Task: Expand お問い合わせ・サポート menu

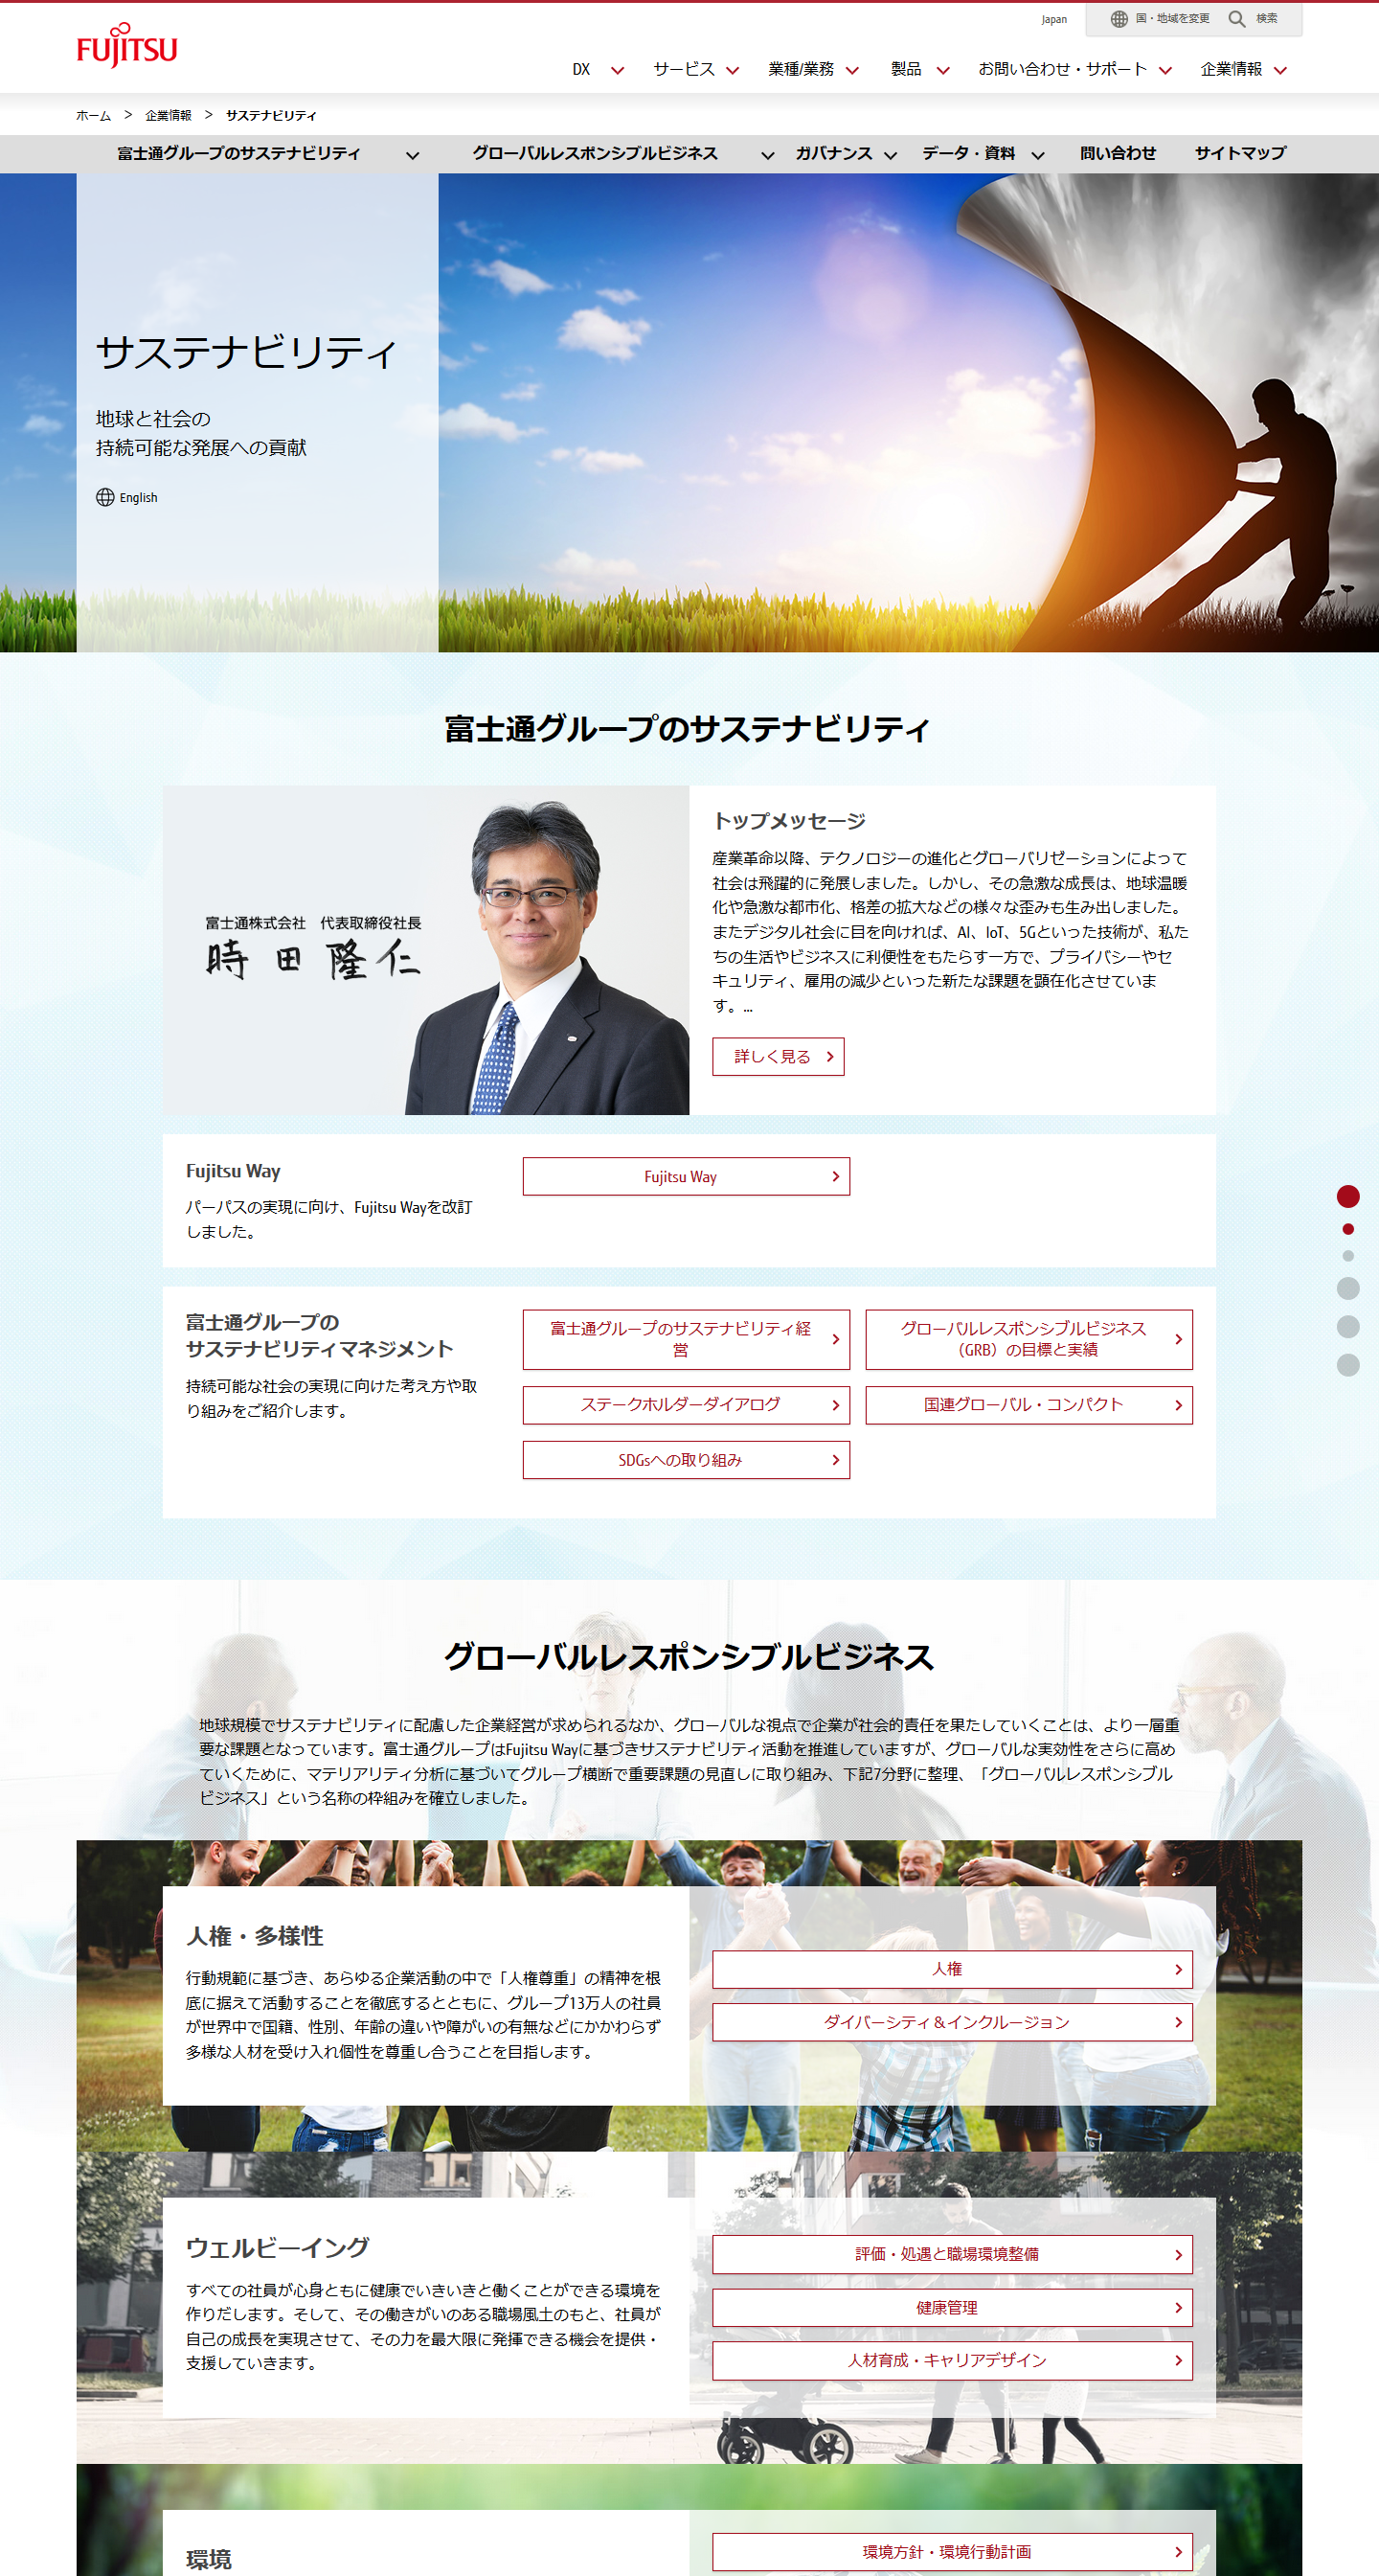Action: [x=1075, y=69]
